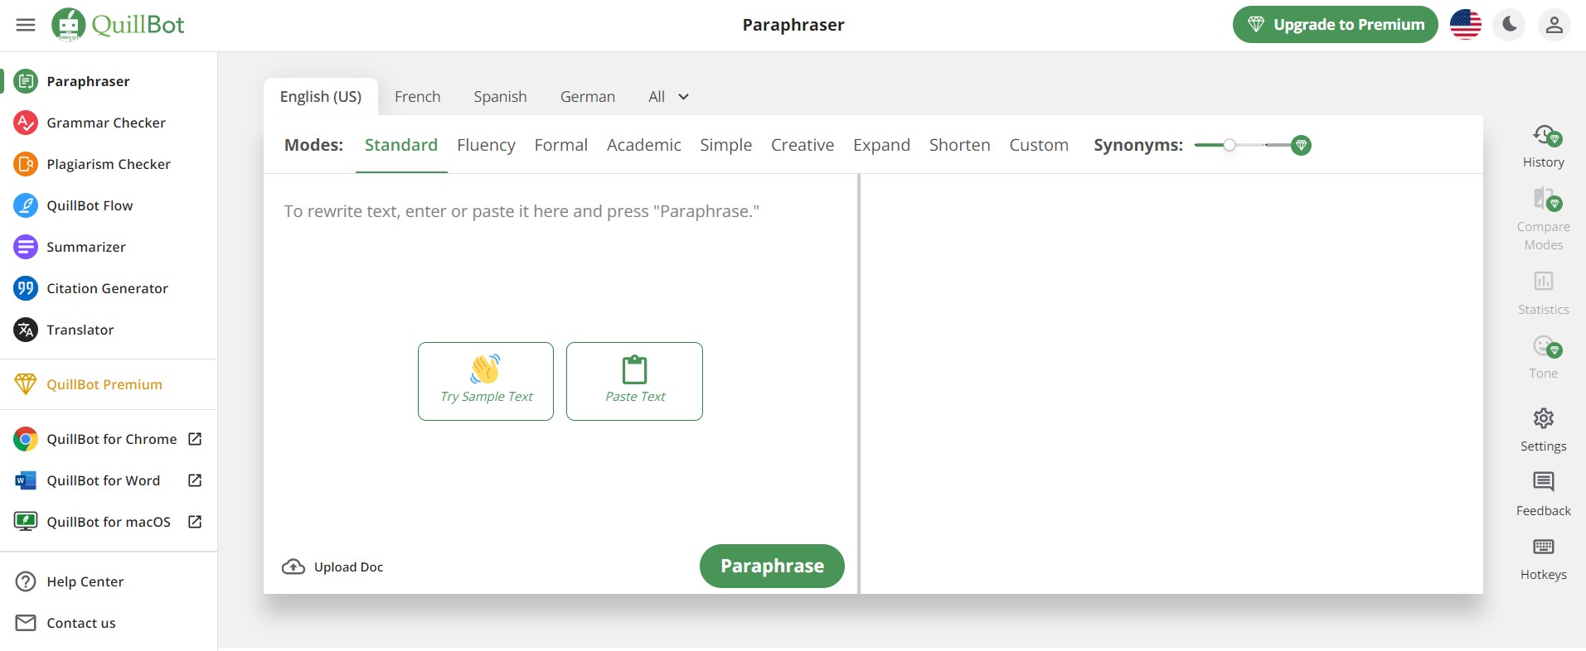The image size is (1586, 651).
Task: Click Try Sample Text button
Action: click(x=486, y=381)
